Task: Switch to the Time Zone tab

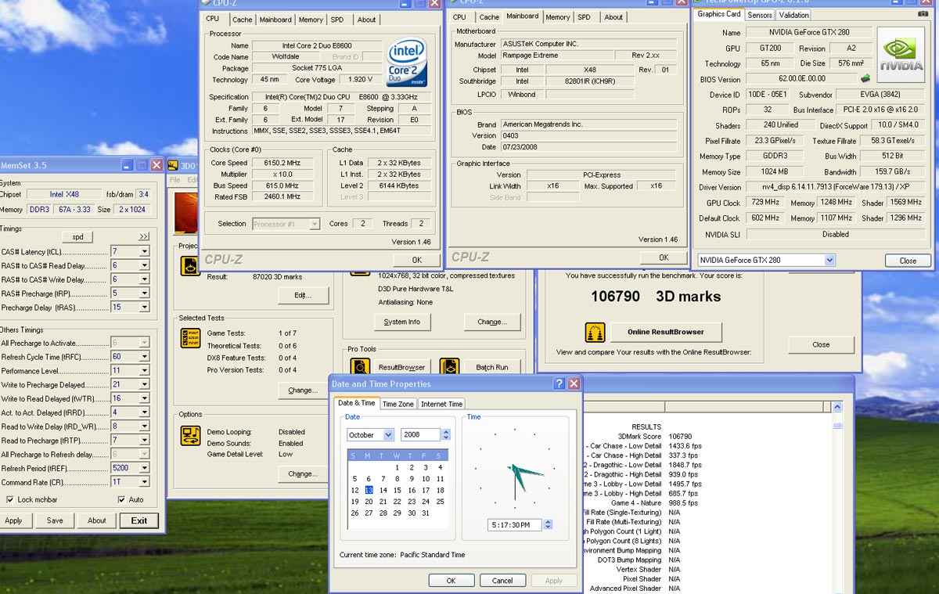Action: coord(398,404)
